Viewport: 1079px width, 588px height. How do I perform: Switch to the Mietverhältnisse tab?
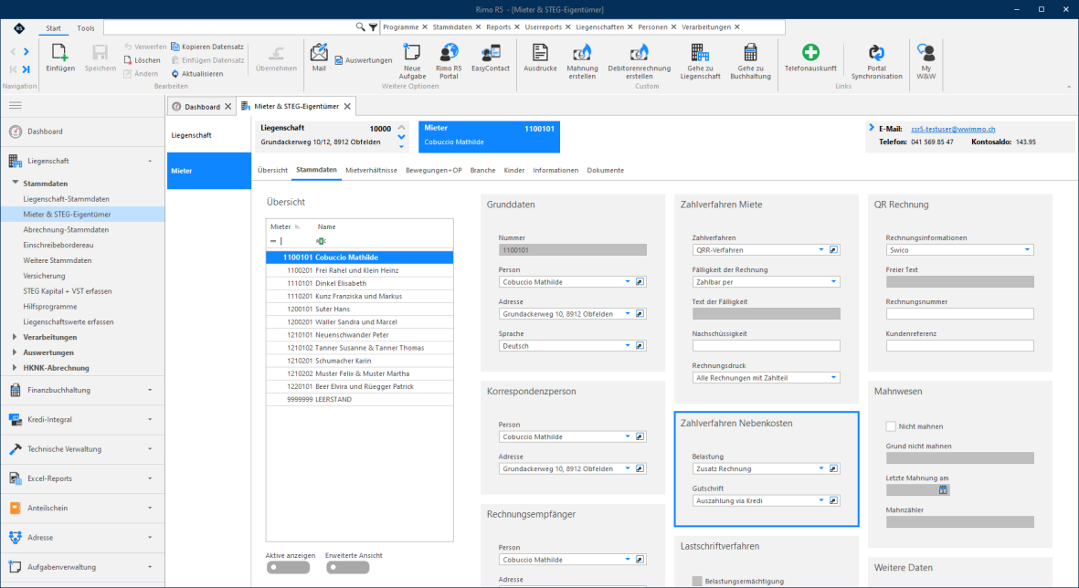pos(371,171)
